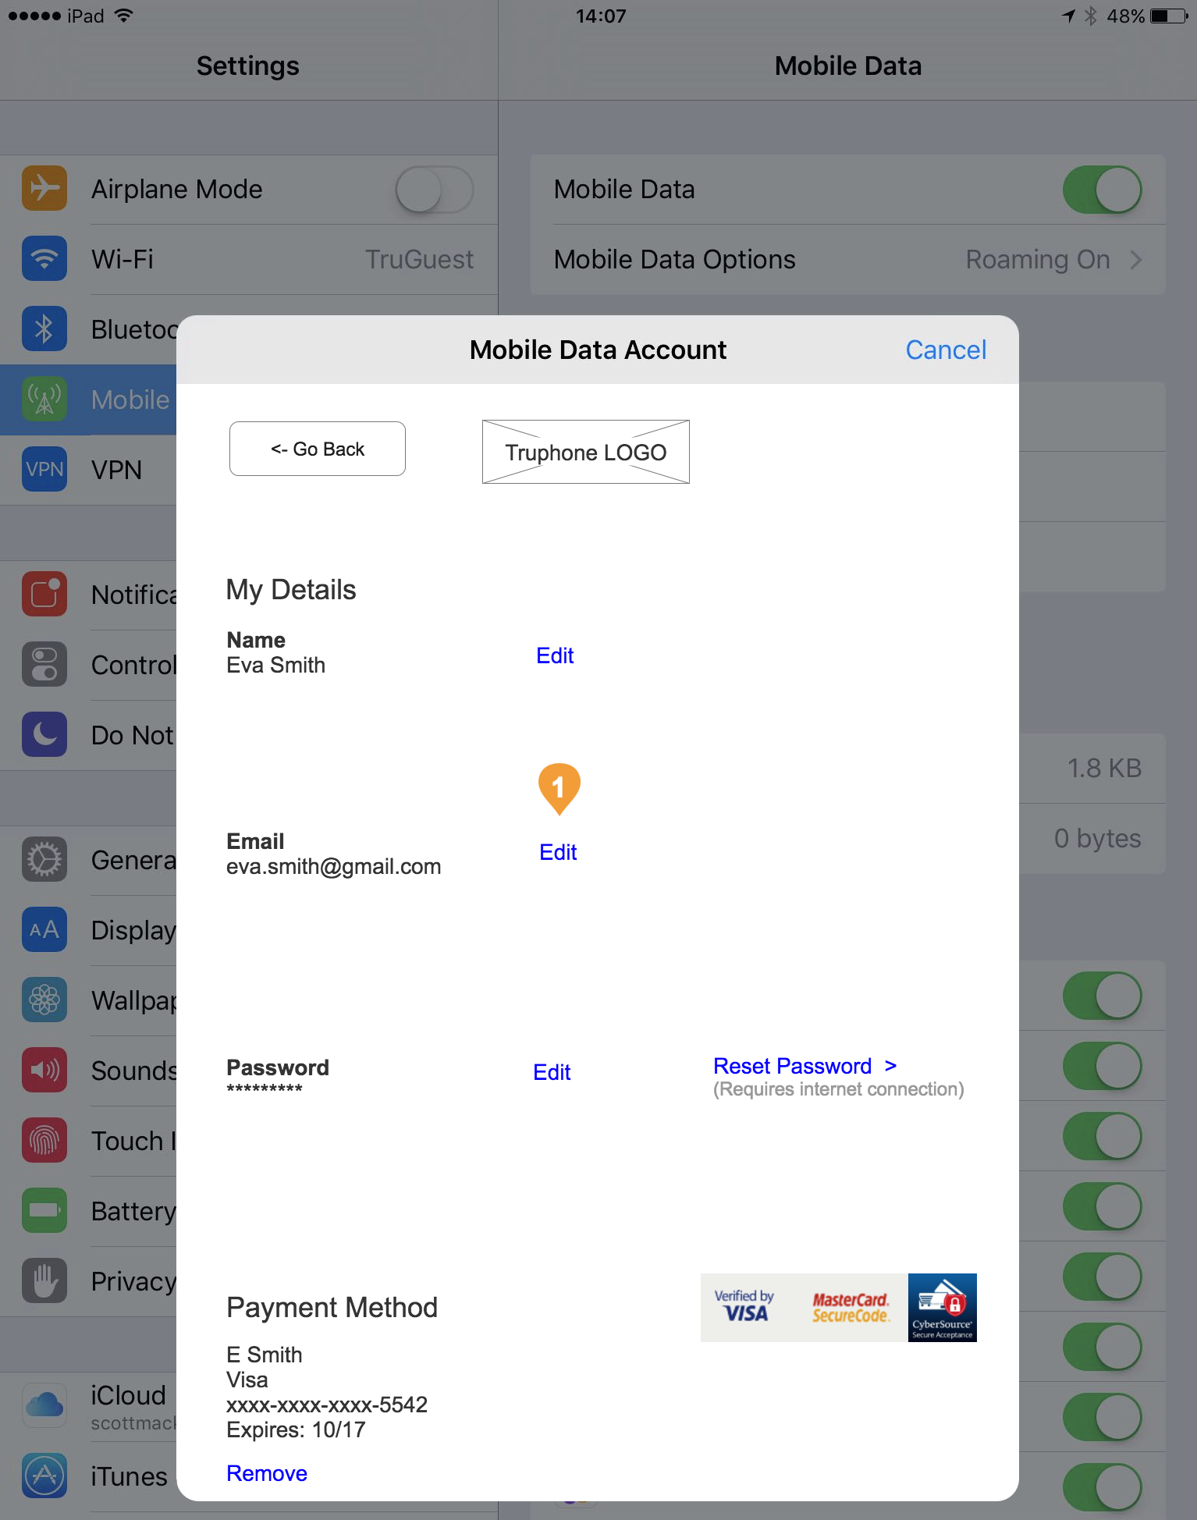Screen dimensions: 1197x1520
Task: Open Wi-Fi settings via its icon
Action: tap(44, 259)
